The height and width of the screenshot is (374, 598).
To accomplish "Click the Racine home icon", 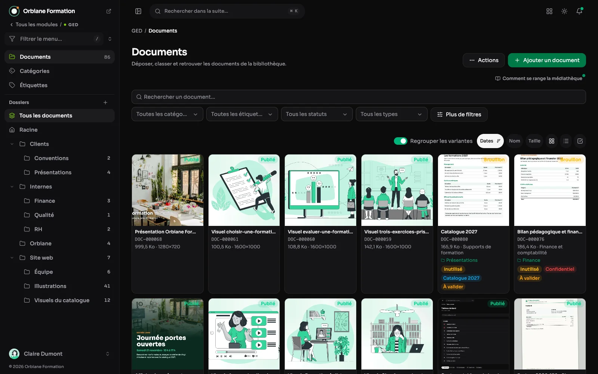I will 12,130.
